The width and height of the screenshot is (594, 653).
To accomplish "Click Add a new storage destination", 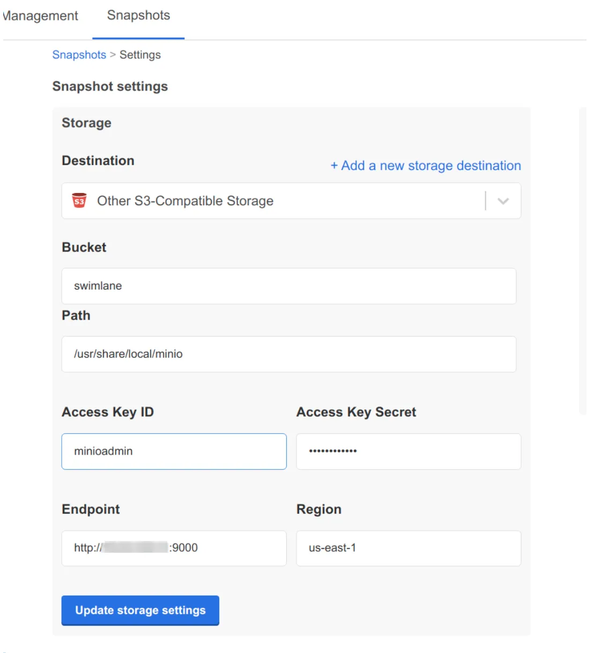I will pyautogui.click(x=426, y=166).
